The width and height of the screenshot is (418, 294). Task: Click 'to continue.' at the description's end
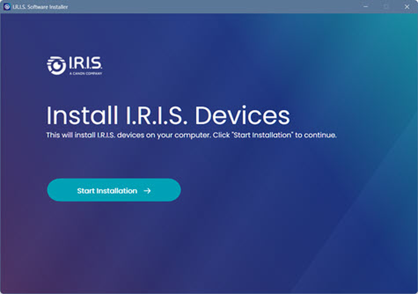tap(315, 135)
